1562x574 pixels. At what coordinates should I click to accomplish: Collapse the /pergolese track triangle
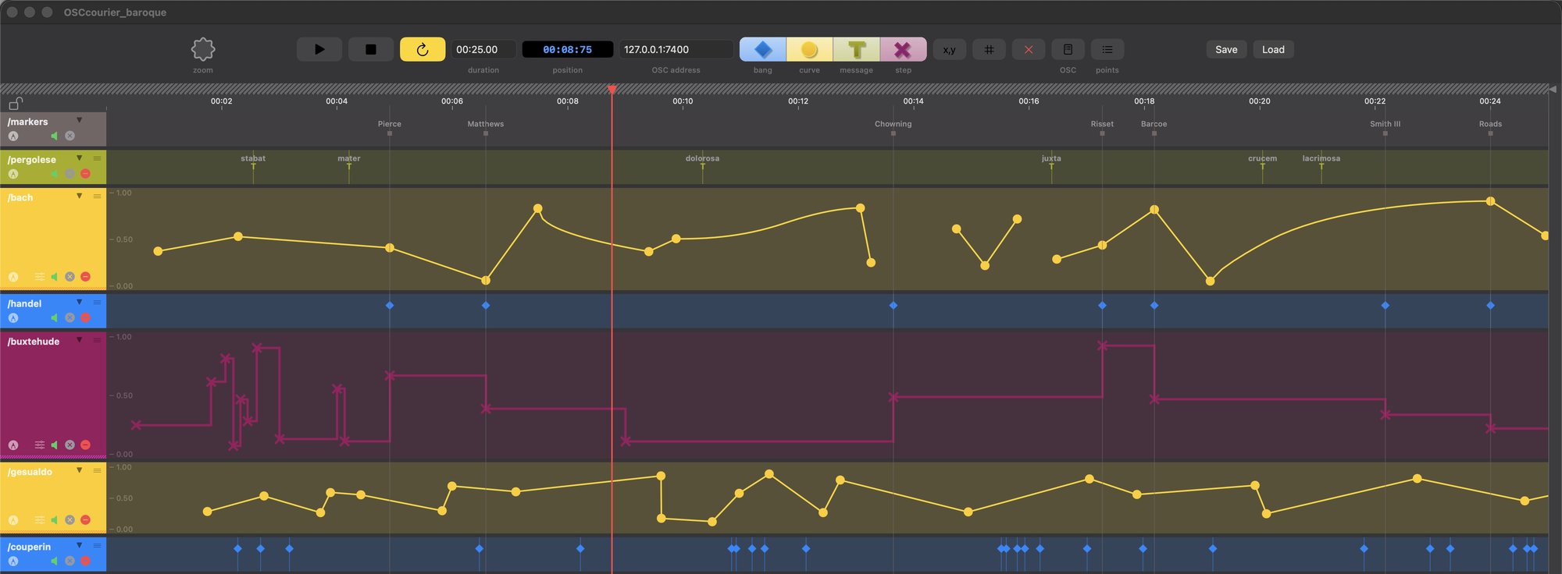click(80, 158)
